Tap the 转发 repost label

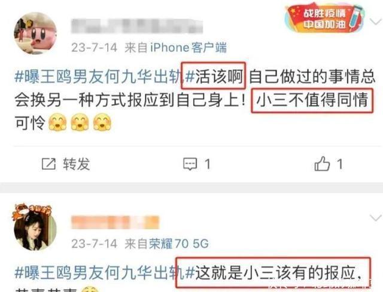point(77,164)
